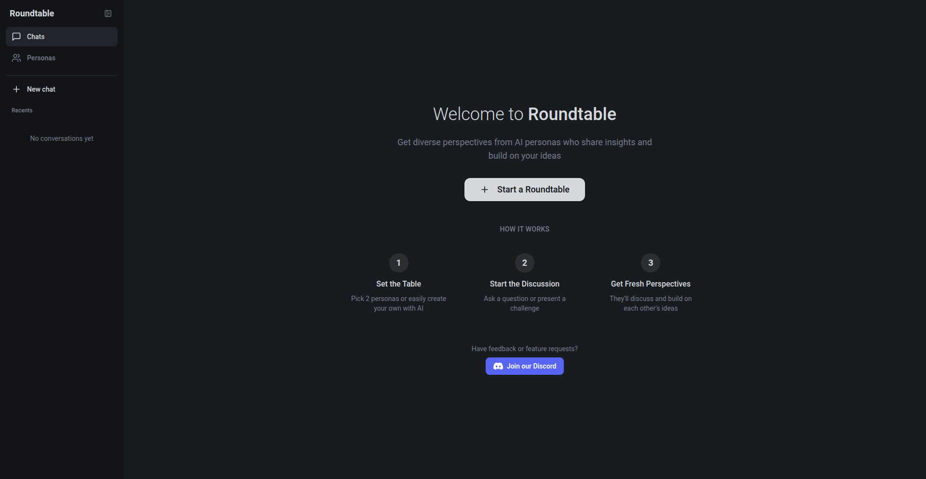Screen dimensions: 926x479
Task: Start a new chat
Action: tap(40, 89)
